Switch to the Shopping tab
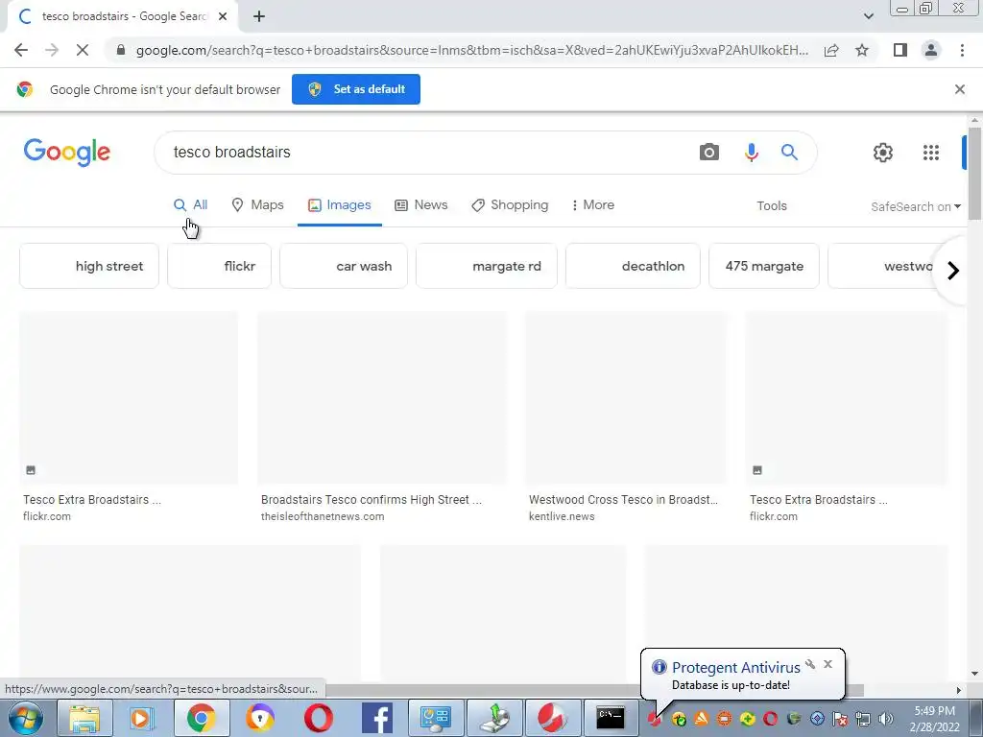Viewport: 983px width, 737px height. (x=510, y=205)
